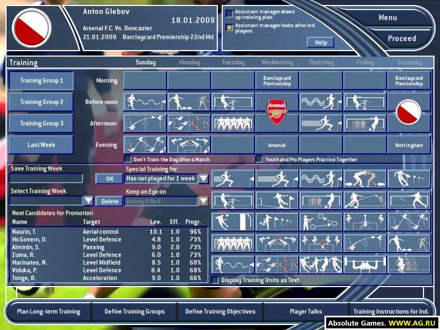Confirm saving with the OK button
This screenshot has height=330, width=440.
coord(109,179)
